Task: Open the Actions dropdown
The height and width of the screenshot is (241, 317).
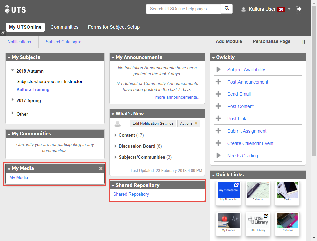Action: (x=188, y=124)
